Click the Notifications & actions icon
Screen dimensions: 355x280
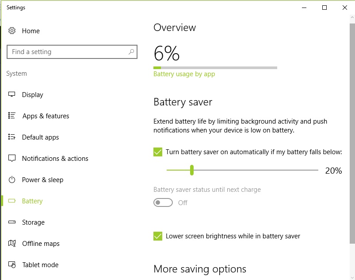(12, 159)
